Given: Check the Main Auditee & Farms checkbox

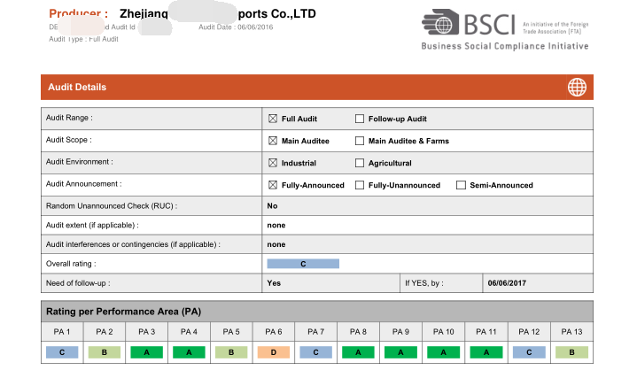Looking at the screenshot, I should 360,141.
